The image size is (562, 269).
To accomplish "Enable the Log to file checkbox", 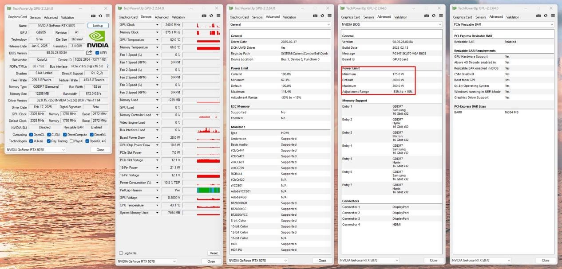I will (x=121, y=253).
